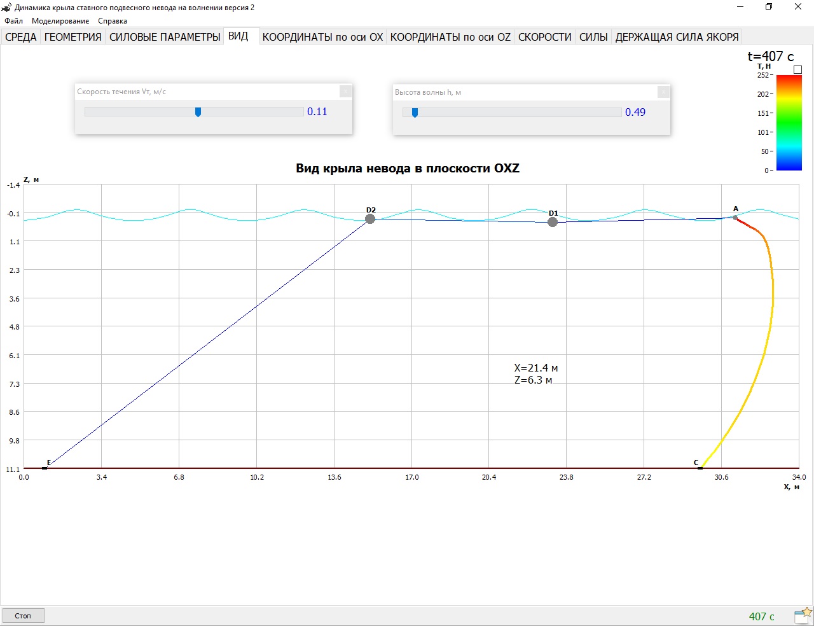814x626 pixels.
Task: Click the Скорость течения Vт slider handle
Action: point(198,112)
